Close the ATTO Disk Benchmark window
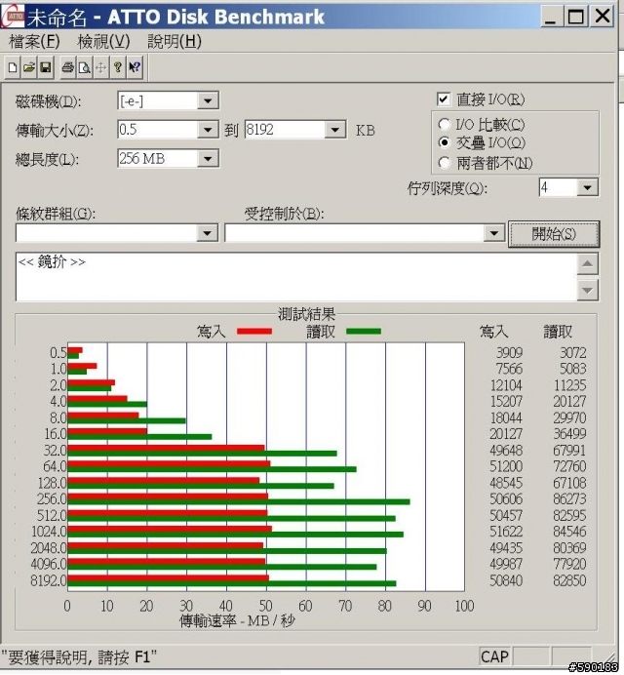This screenshot has width=624, height=675. point(602,16)
